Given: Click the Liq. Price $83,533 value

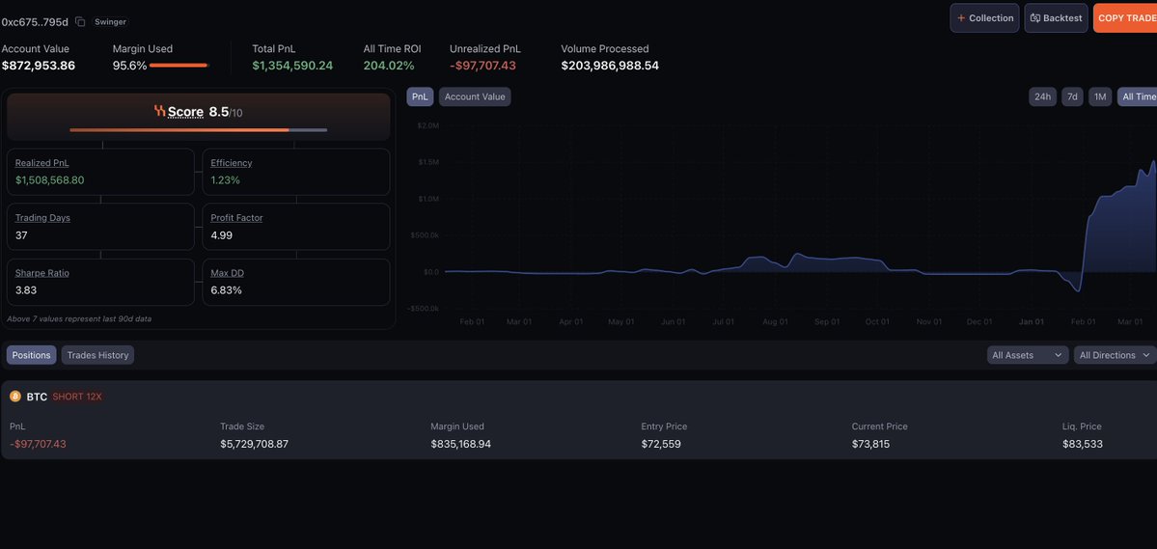Looking at the screenshot, I should coord(1083,444).
